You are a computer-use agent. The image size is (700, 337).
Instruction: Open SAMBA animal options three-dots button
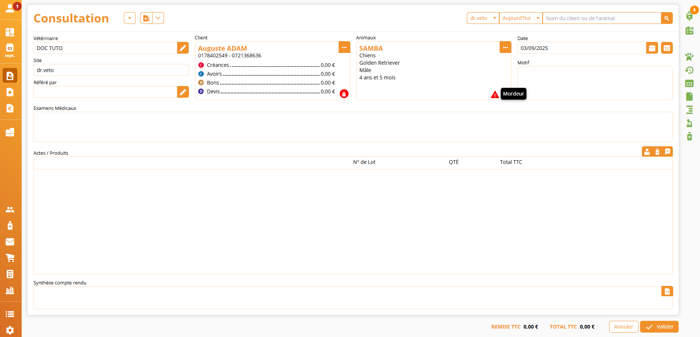[x=505, y=47]
